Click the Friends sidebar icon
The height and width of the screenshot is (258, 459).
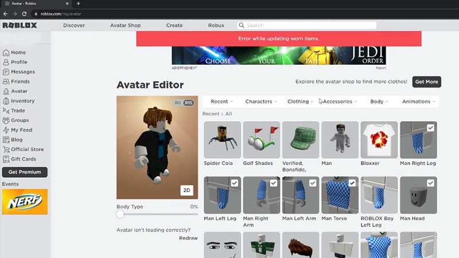click(x=6, y=81)
